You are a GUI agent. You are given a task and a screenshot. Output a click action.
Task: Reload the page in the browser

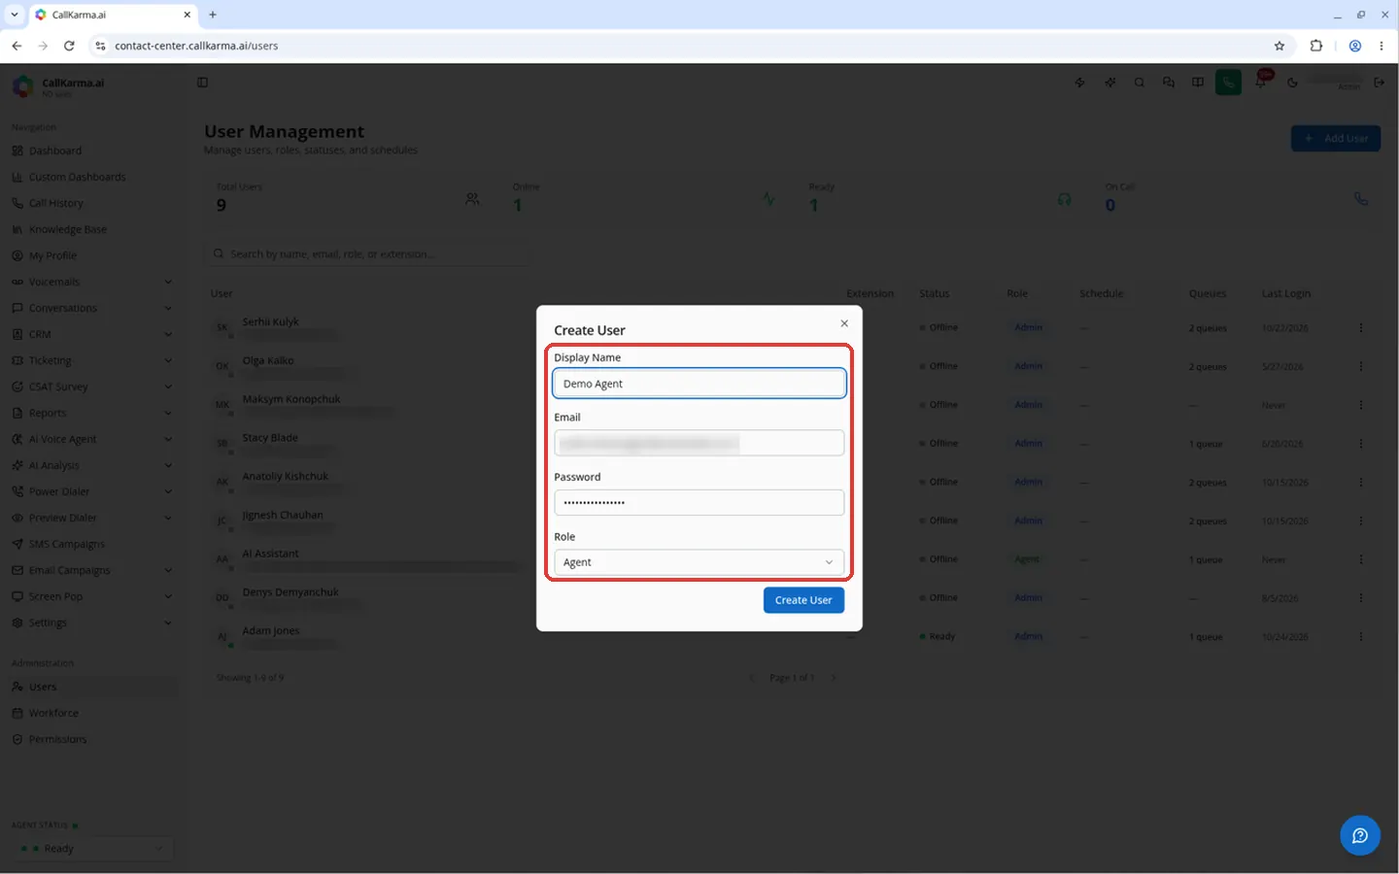(x=69, y=46)
